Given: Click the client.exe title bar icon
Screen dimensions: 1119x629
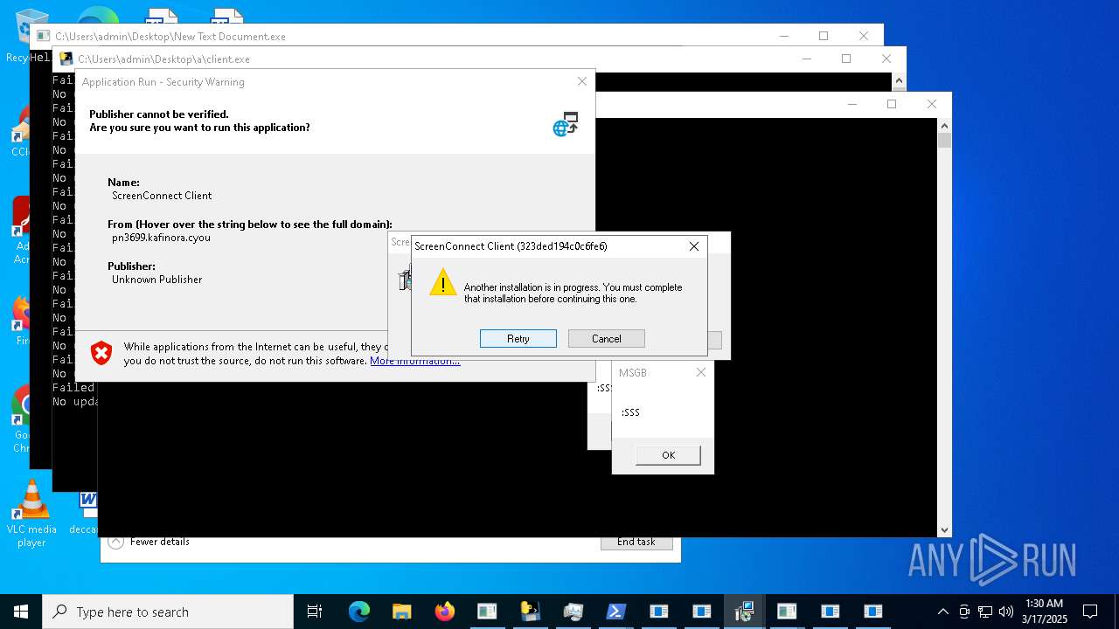Looking at the screenshot, I should [66, 59].
